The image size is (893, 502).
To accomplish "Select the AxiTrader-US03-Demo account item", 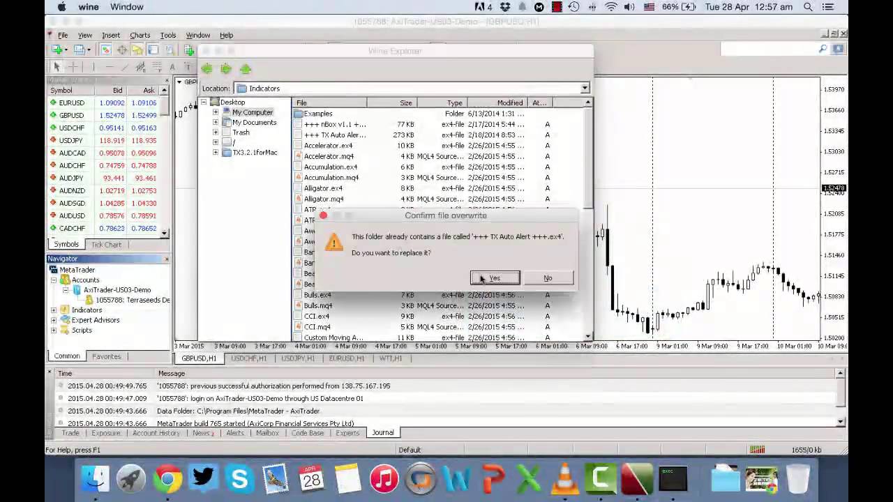I will click(x=117, y=290).
